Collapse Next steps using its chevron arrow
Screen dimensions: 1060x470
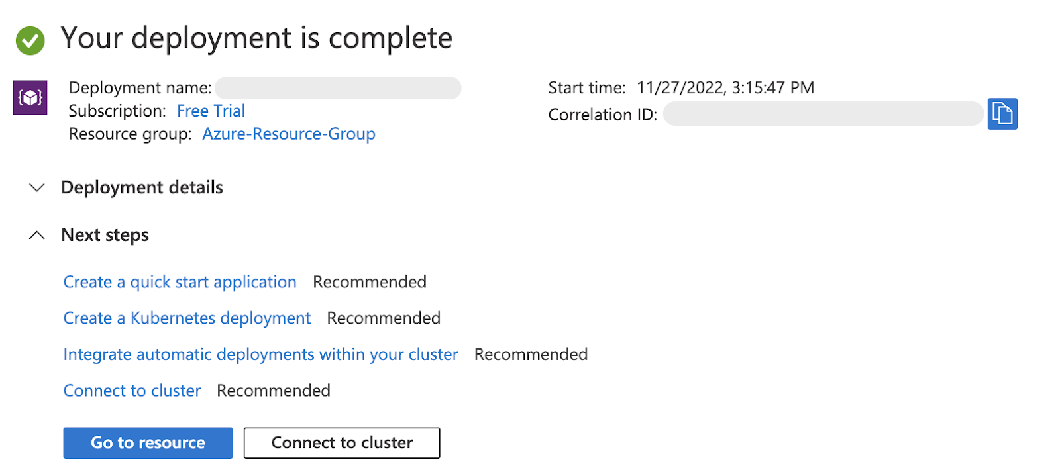37,235
